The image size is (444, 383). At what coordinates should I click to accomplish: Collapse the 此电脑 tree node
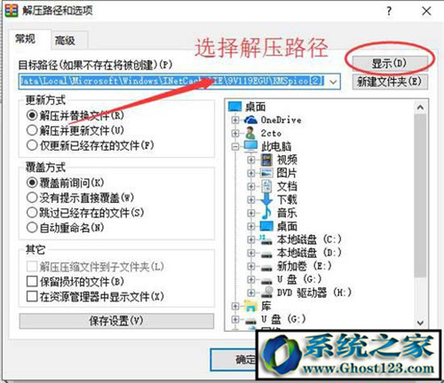(235, 146)
